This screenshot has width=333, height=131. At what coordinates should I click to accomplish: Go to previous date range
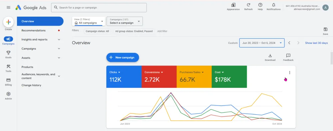click(289, 43)
